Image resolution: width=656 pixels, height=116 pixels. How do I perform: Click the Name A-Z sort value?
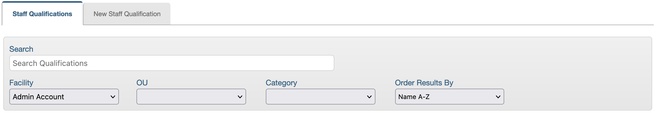tap(414, 97)
